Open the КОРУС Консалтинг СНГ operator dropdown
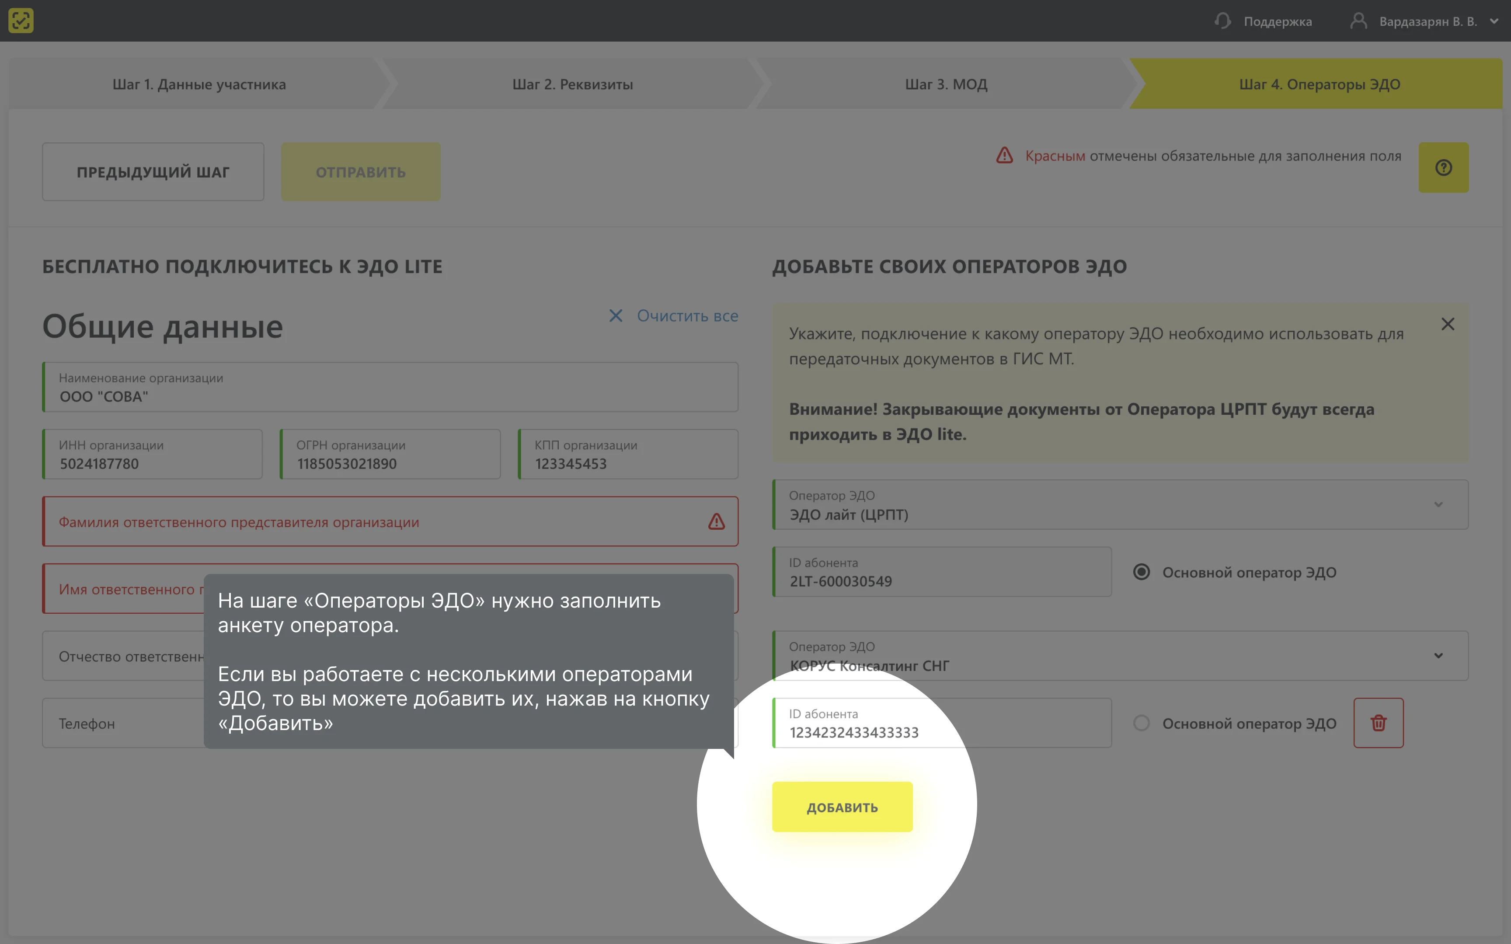Screen dimensions: 1511x944 click(1120, 656)
